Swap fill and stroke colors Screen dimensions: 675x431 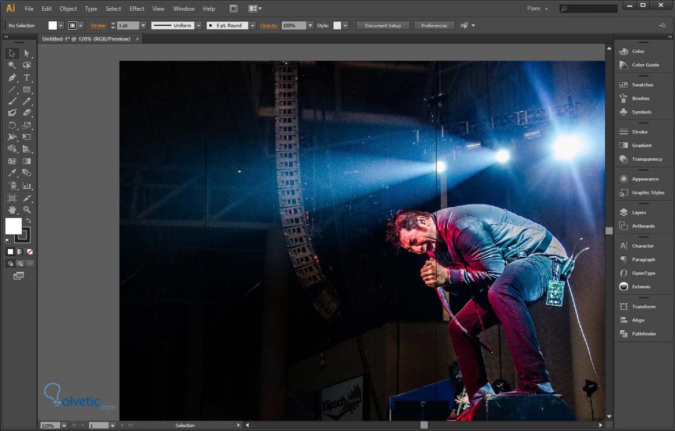pyautogui.click(x=28, y=220)
